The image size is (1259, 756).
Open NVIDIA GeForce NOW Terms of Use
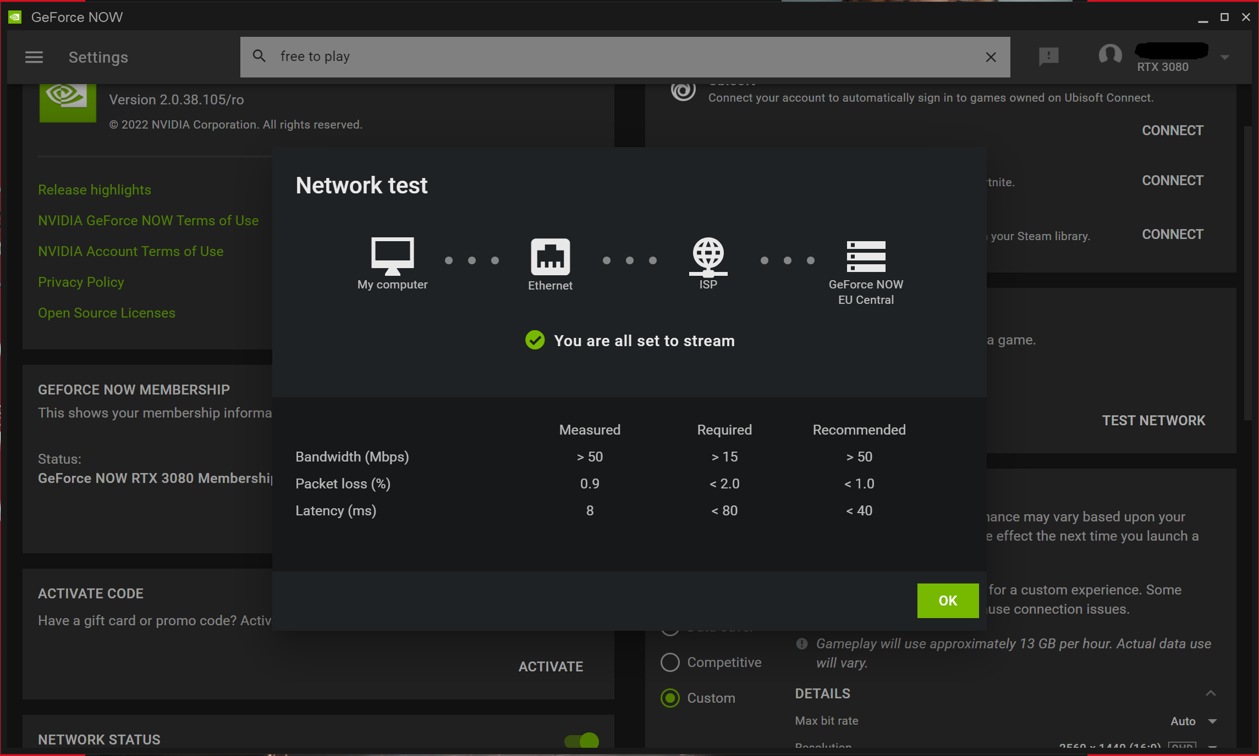point(149,220)
